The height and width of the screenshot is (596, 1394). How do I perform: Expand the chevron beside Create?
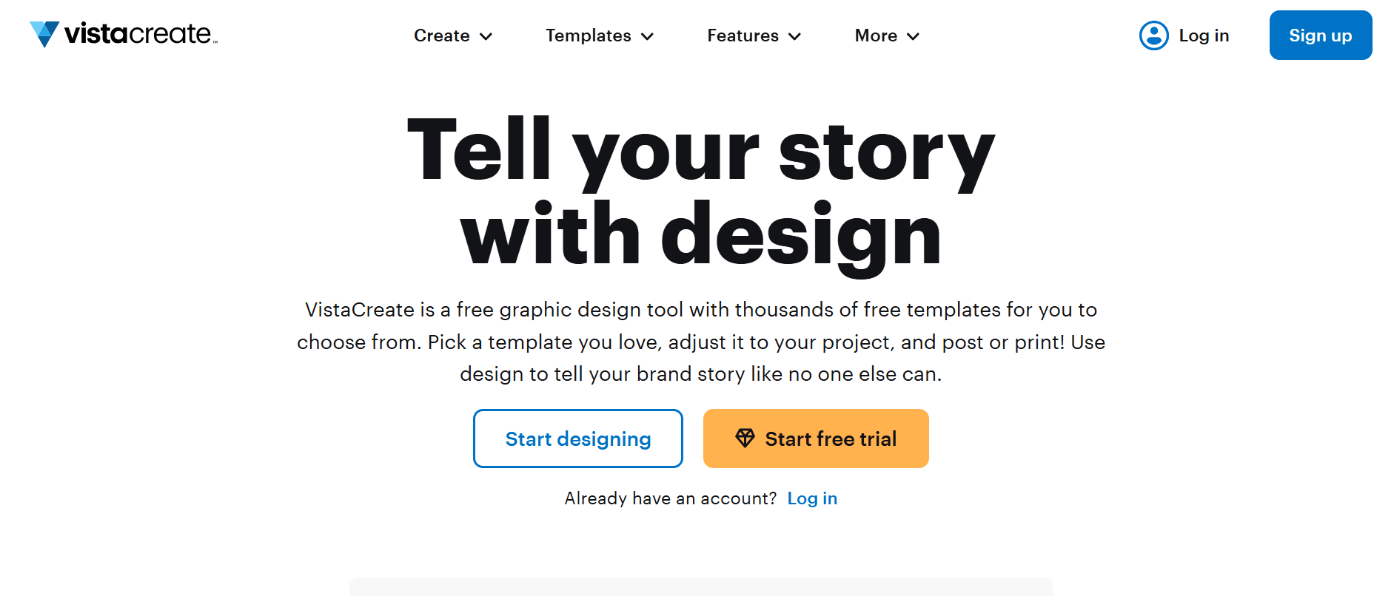click(486, 36)
